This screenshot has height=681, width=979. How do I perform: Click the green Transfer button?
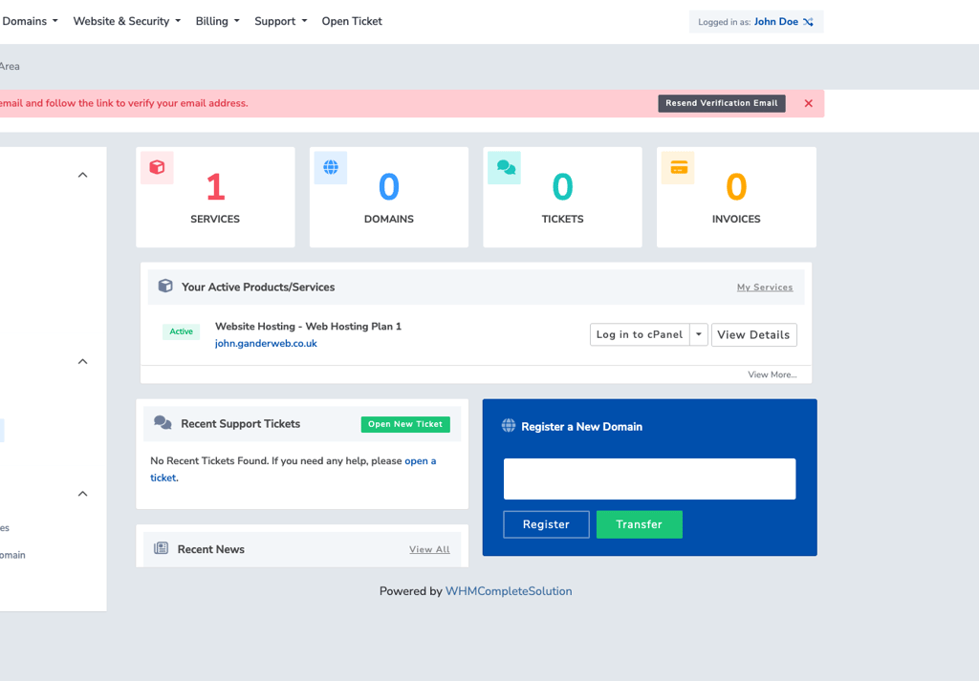click(x=640, y=524)
